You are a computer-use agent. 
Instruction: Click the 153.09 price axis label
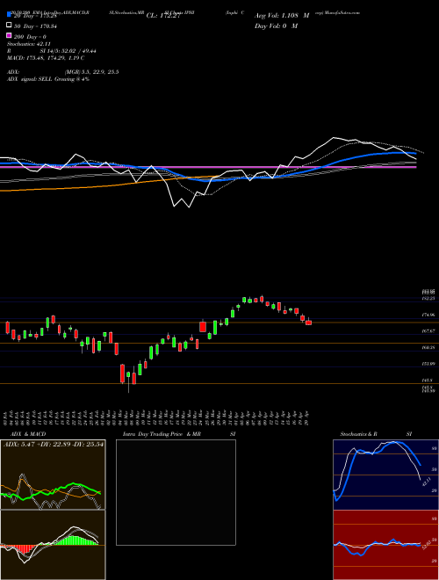coord(428,364)
